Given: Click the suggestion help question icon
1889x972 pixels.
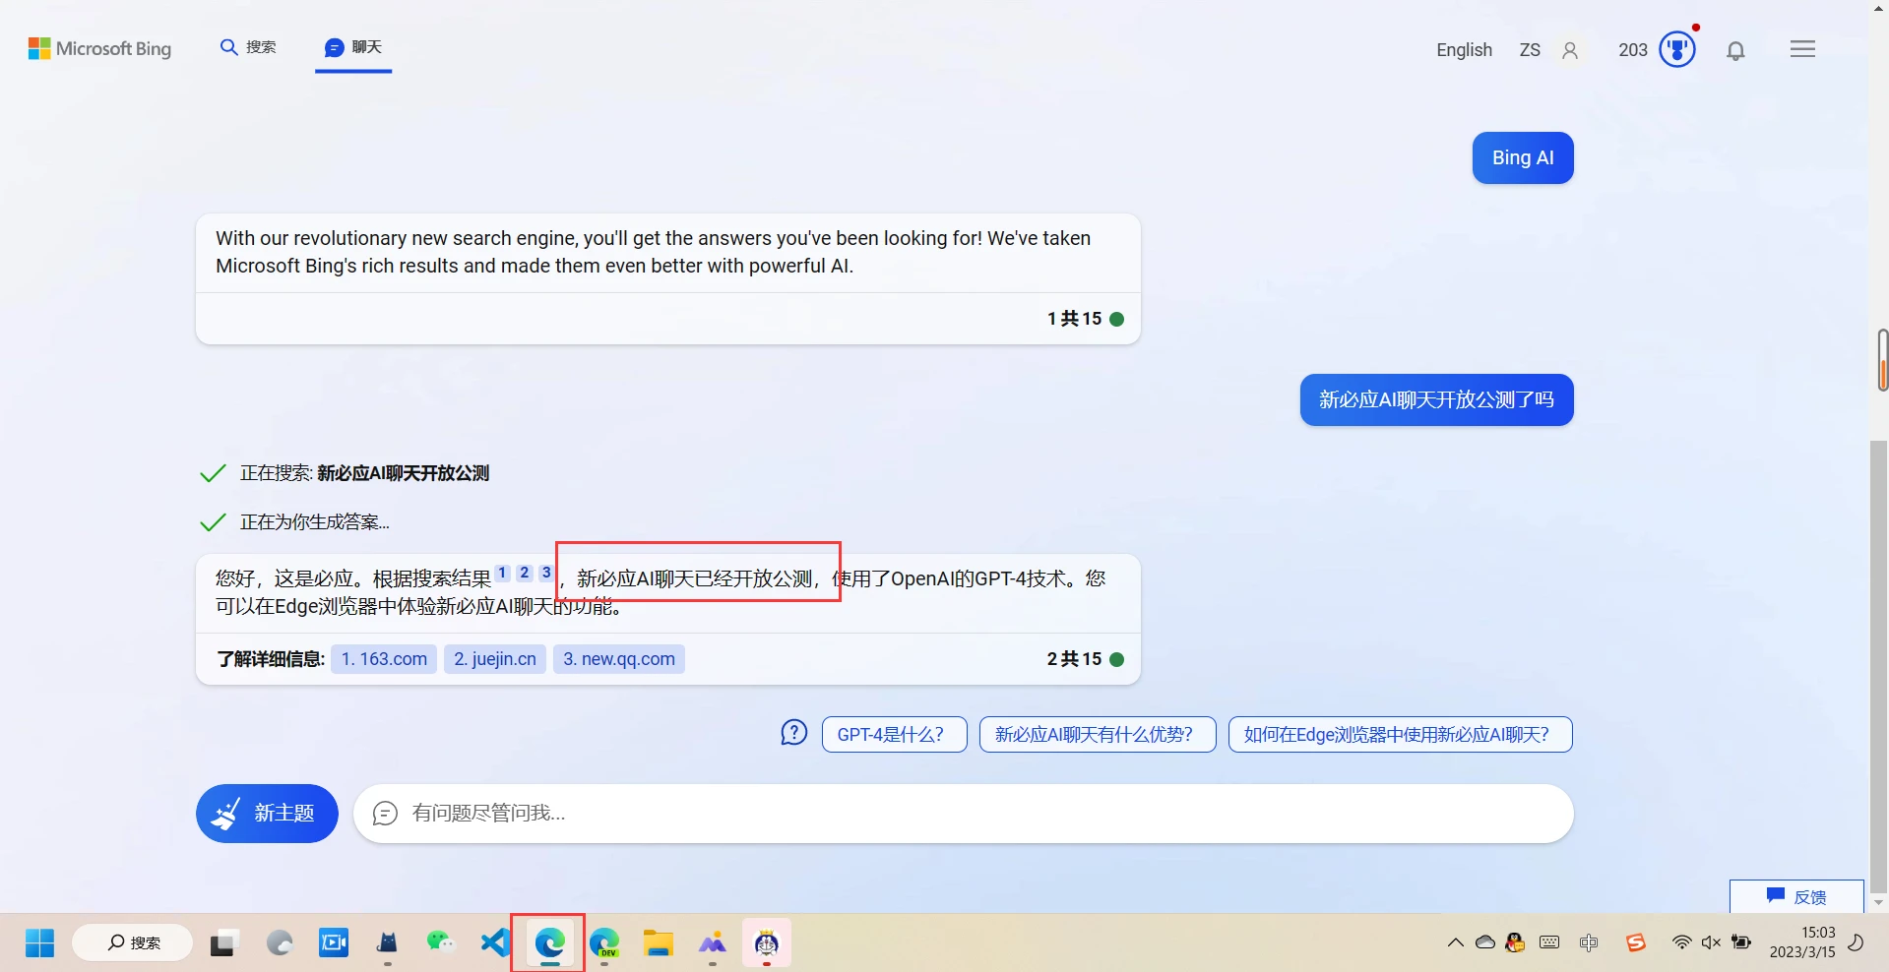Looking at the screenshot, I should click(x=793, y=733).
